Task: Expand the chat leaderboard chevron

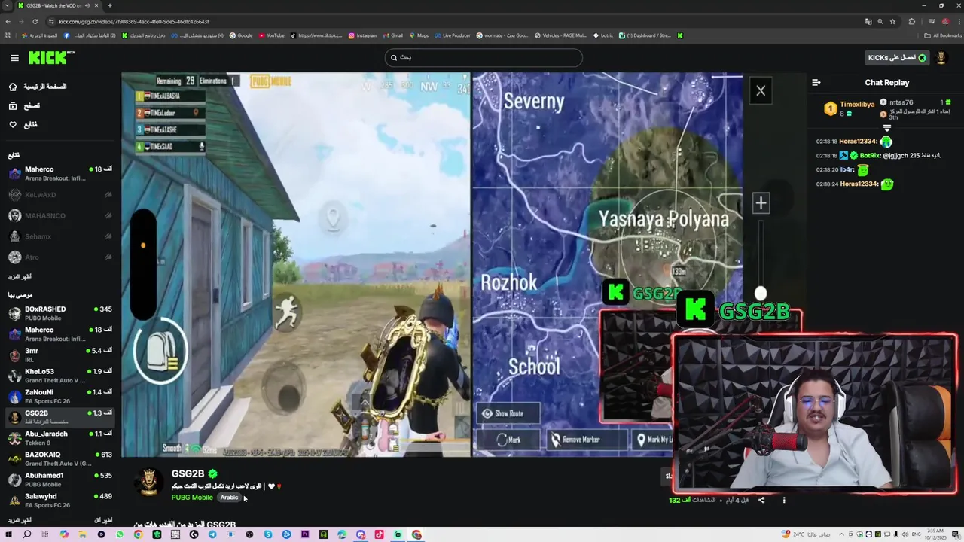Action: point(886,129)
